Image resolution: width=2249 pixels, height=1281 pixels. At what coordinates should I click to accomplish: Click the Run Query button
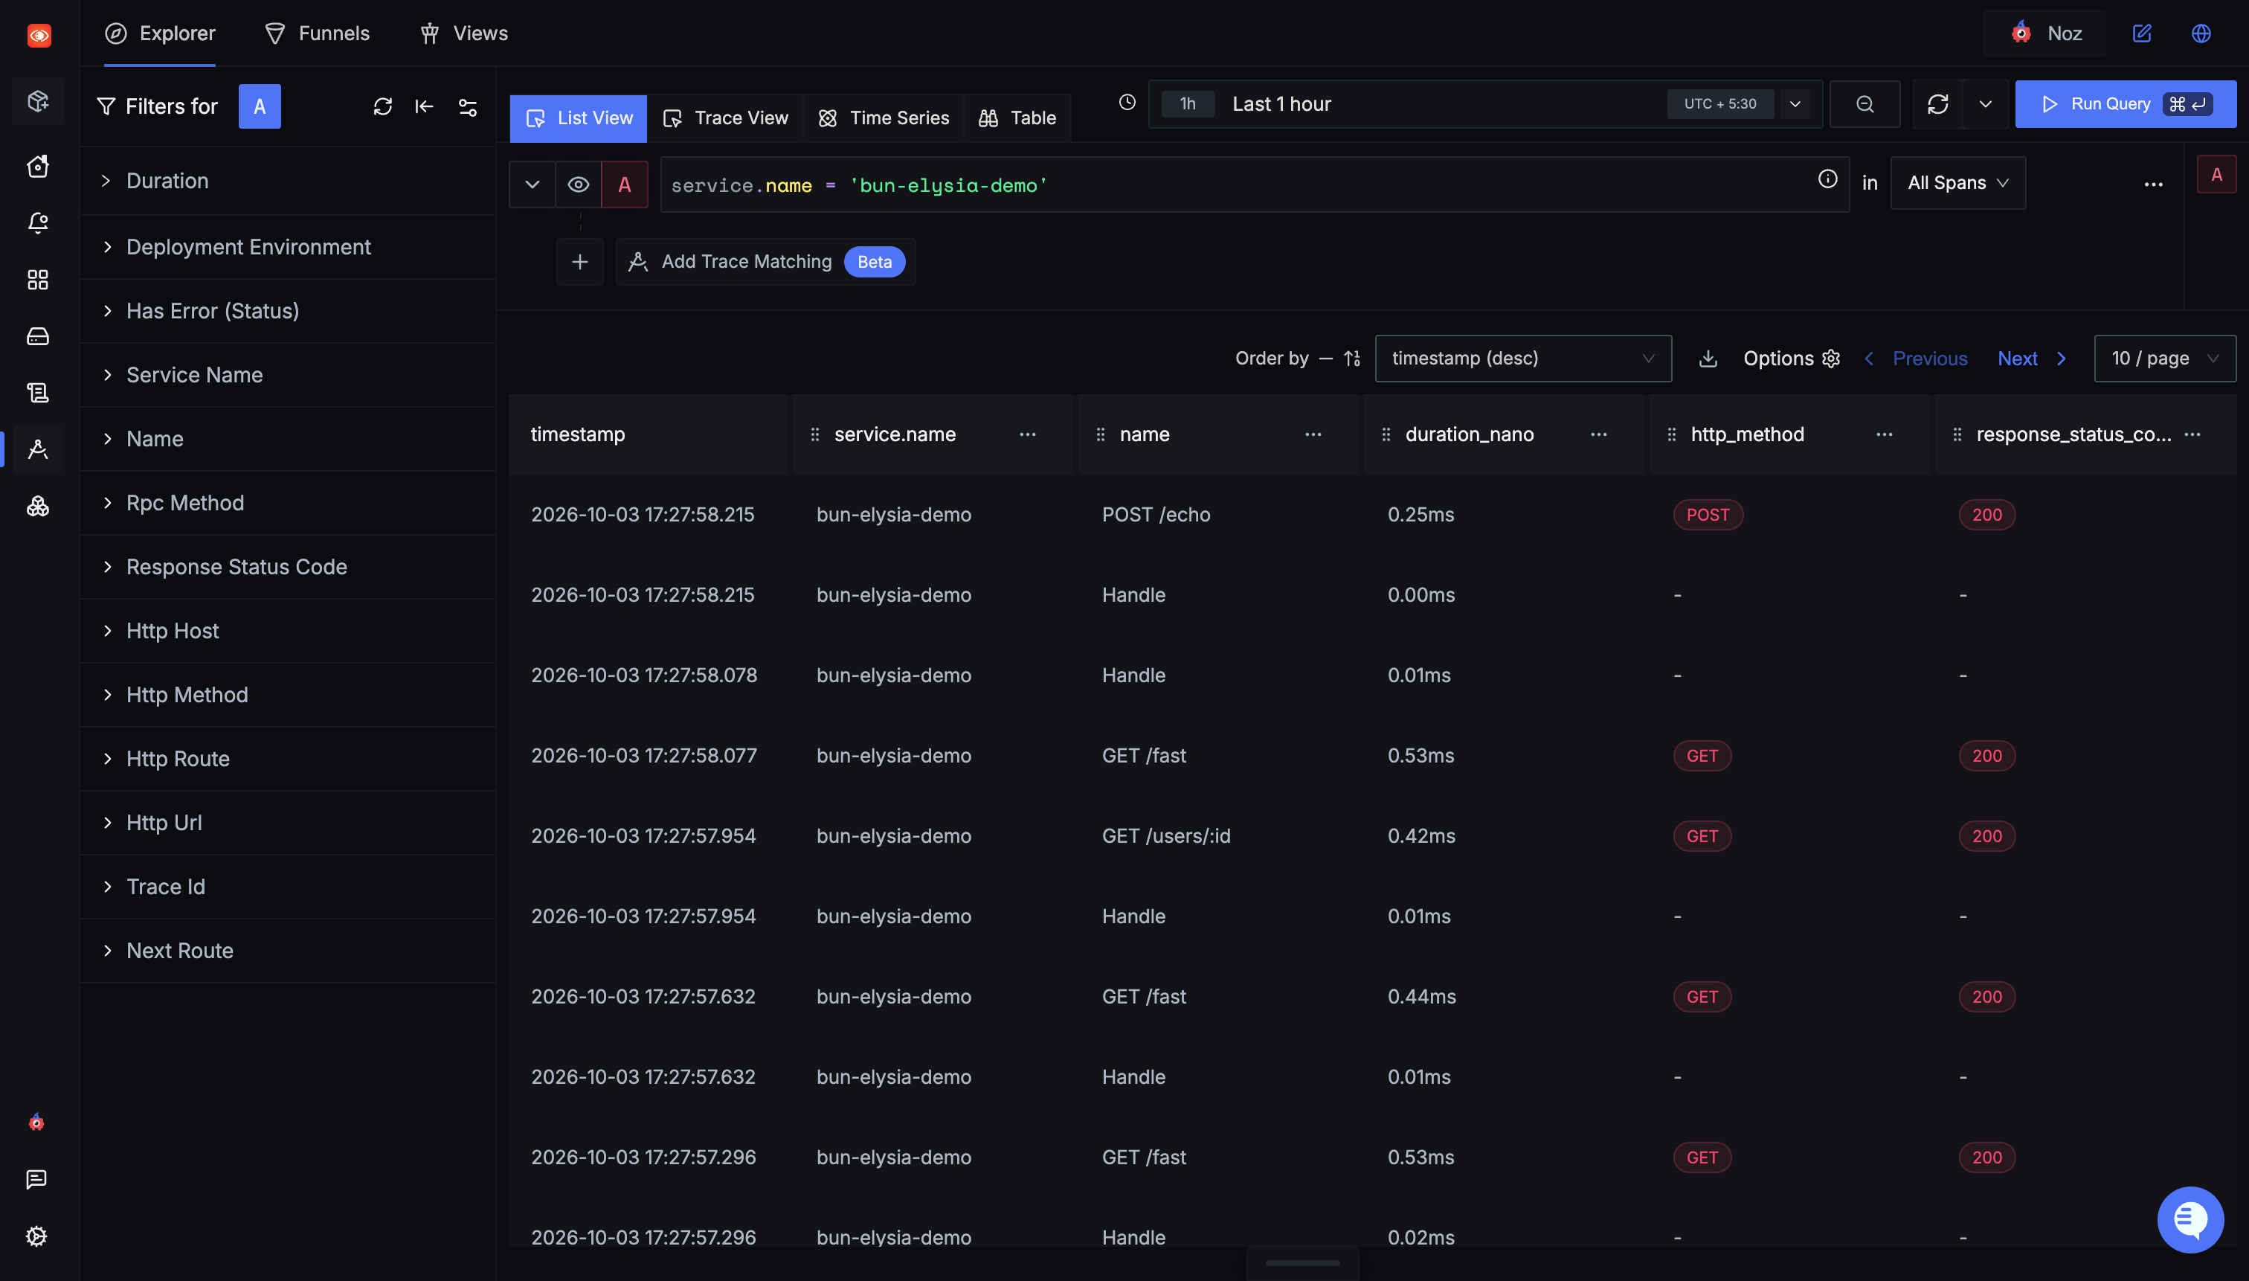point(2125,104)
